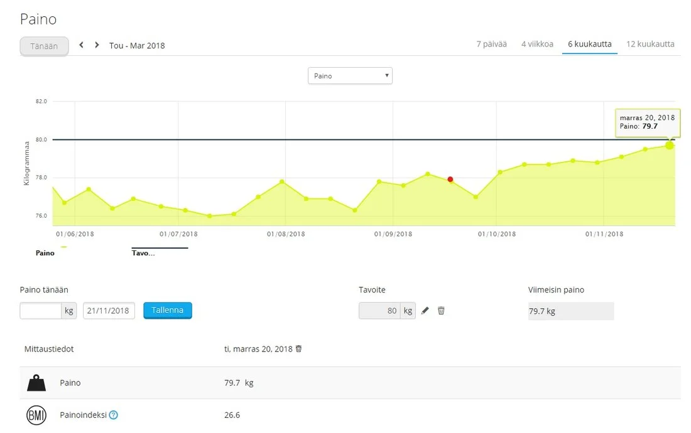Click the red data point on chart
This screenshot has height=433, width=691.
(450, 179)
